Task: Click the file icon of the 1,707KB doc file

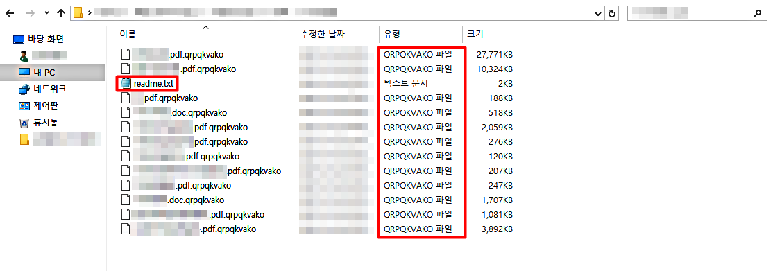Action: click(125, 200)
